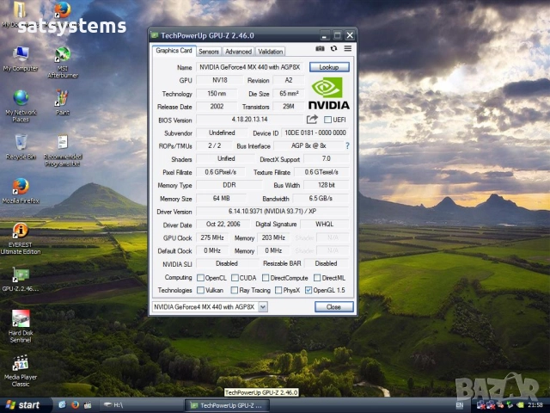Toggle the Vulkan checkbox
The width and height of the screenshot is (550, 413).
(200, 290)
